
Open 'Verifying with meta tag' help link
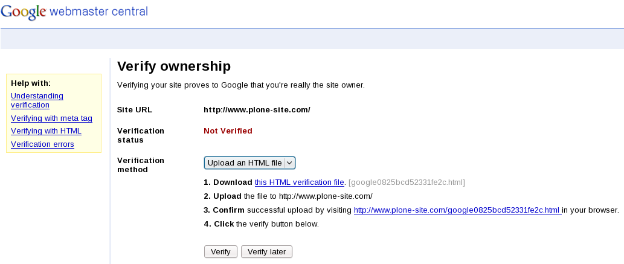pyautogui.click(x=51, y=118)
